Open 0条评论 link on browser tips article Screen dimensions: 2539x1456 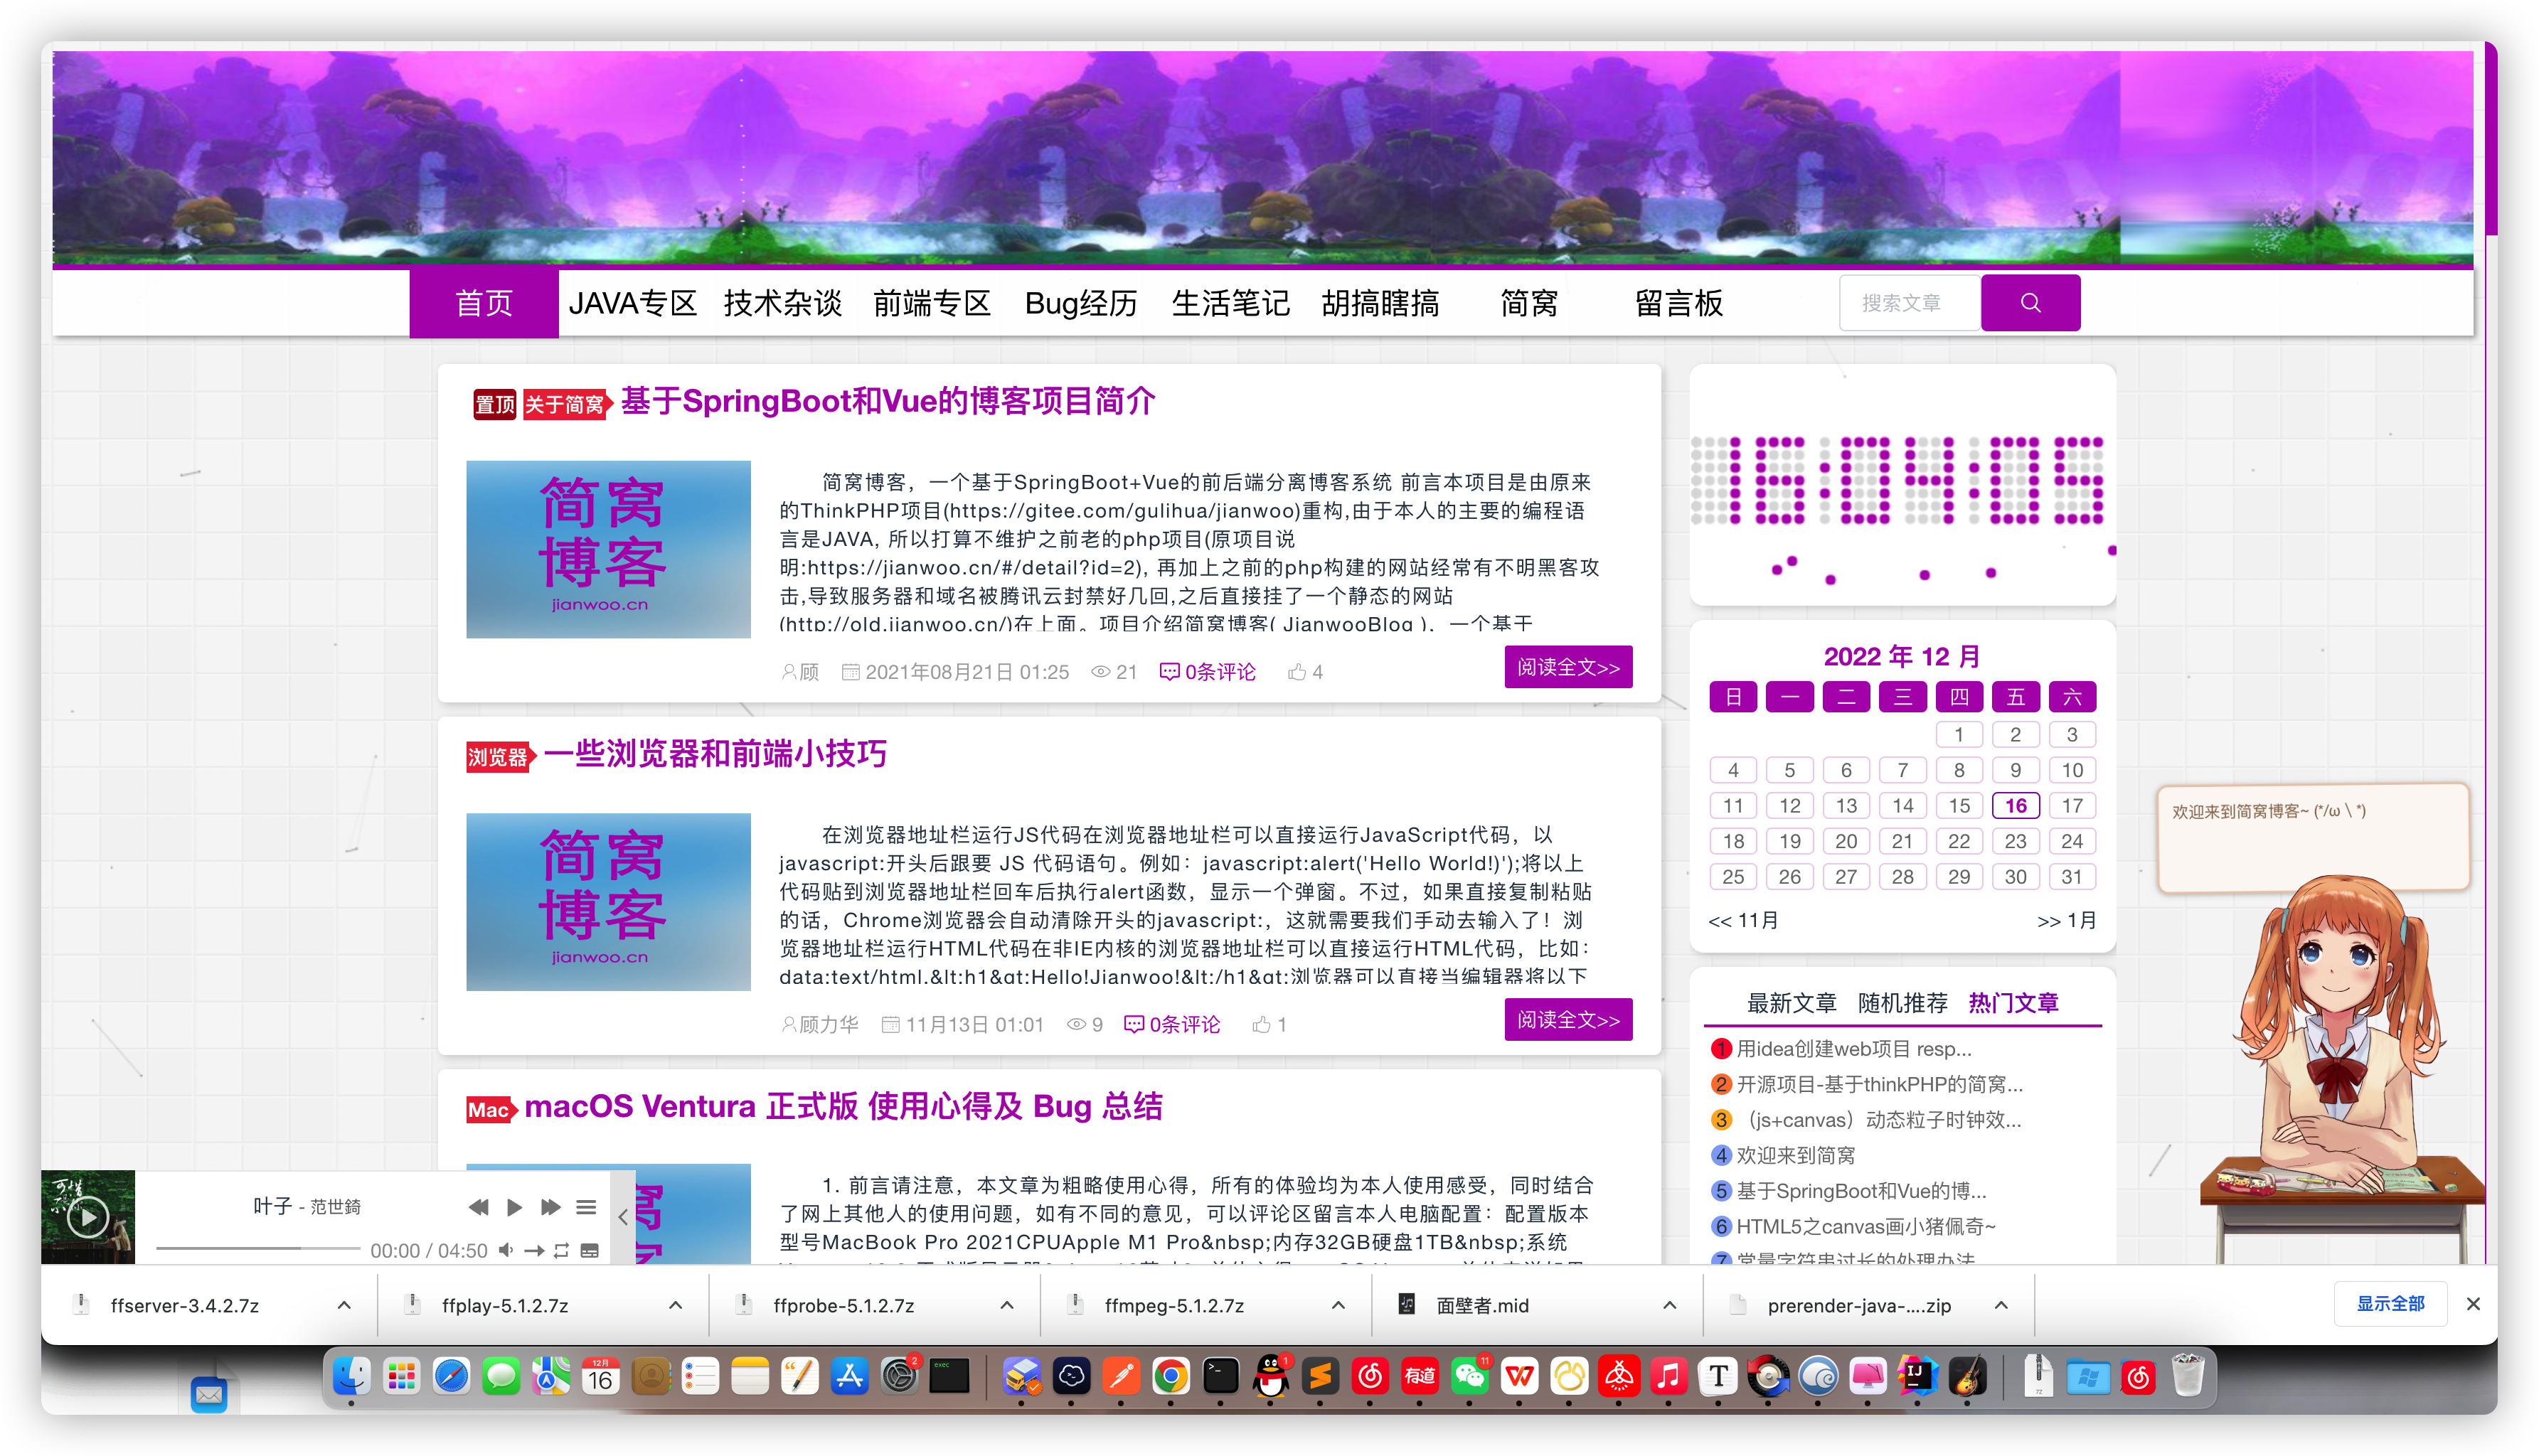(1173, 1024)
